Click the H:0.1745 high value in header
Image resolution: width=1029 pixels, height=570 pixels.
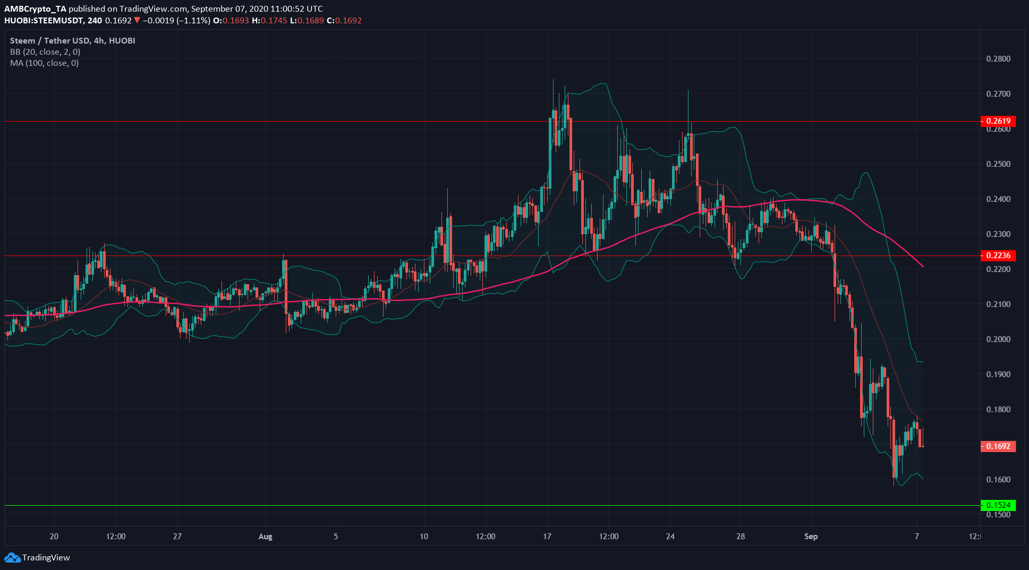point(269,21)
